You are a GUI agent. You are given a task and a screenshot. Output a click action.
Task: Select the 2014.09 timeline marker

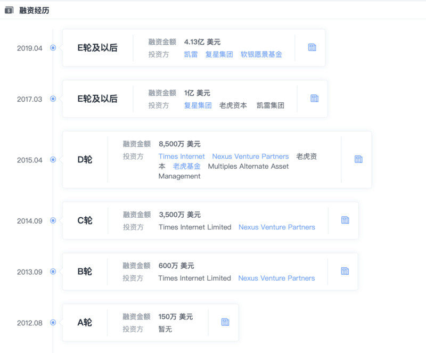[53, 220]
